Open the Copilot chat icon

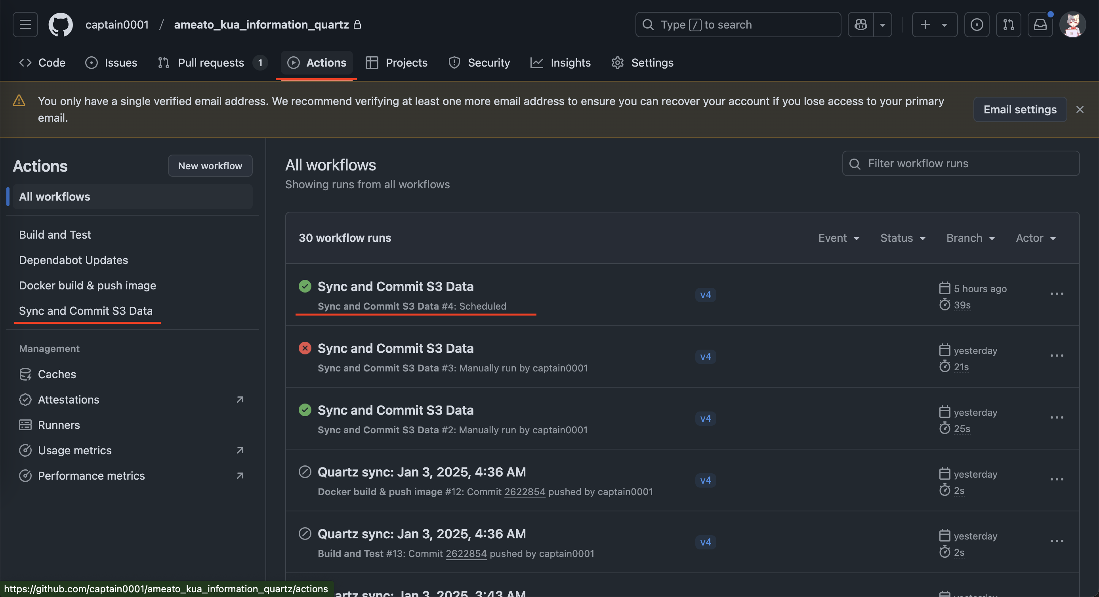(861, 25)
